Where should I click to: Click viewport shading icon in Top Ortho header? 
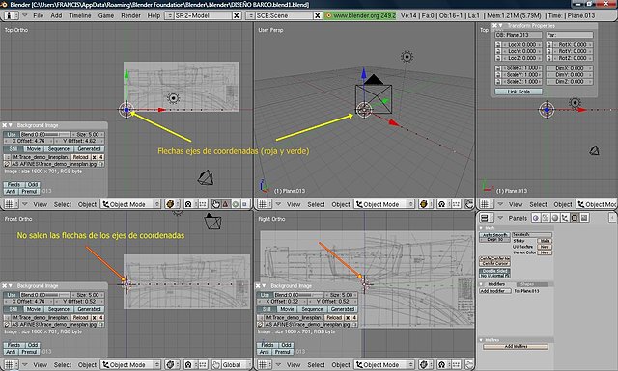pyautogui.click(x=172, y=204)
